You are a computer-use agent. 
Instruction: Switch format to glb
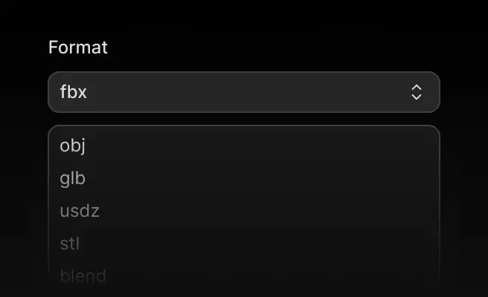pyautogui.click(x=72, y=178)
